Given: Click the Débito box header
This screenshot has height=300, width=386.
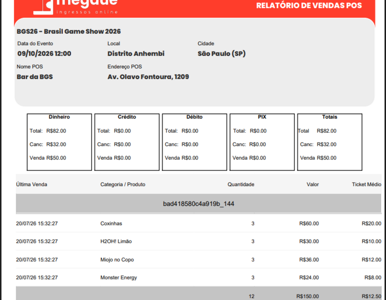Looking at the screenshot, I should tap(194, 117).
